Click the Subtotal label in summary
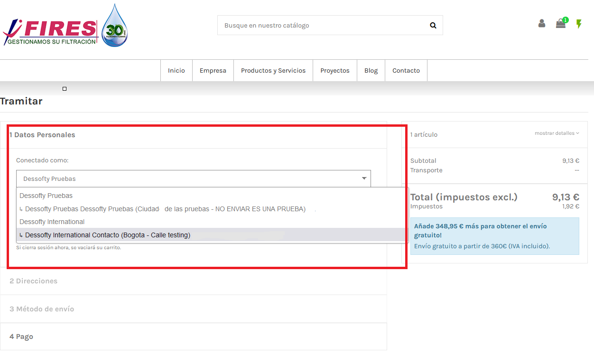The height and width of the screenshot is (356, 594). click(423, 161)
